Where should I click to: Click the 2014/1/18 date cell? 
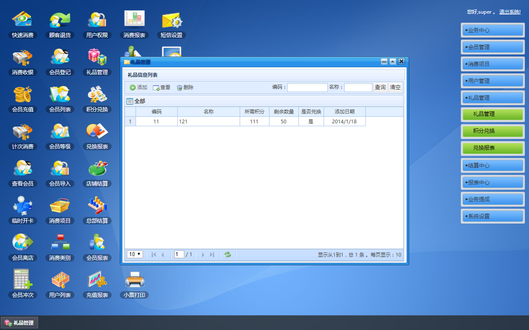tap(345, 121)
